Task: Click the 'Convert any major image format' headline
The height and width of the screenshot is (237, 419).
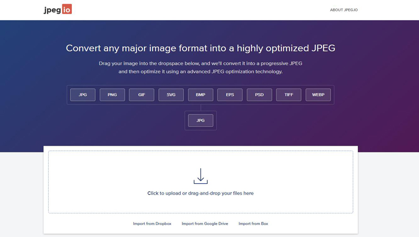Action: [201, 49]
